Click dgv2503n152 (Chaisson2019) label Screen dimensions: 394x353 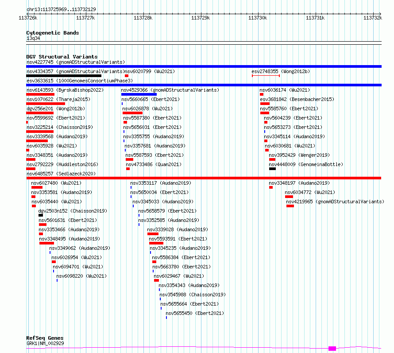pos(73,211)
